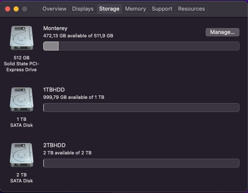Click the Monterey storage usage bar
248x193 pixels.
[x=141, y=46]
